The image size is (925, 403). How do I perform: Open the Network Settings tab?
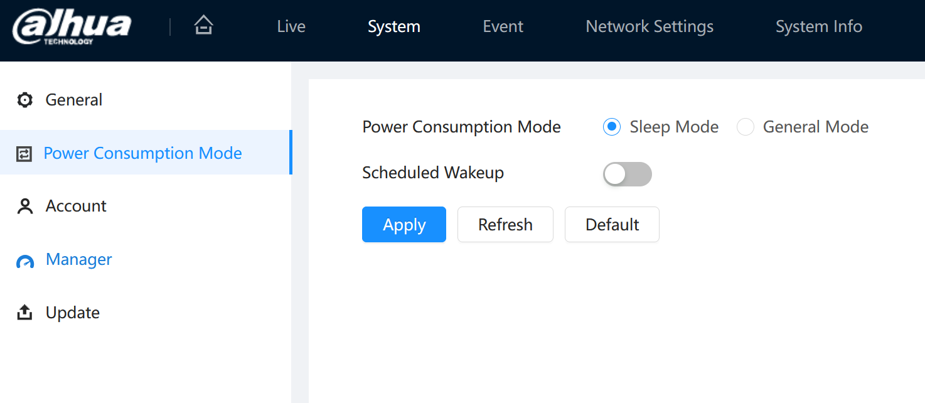pos(650,26)
